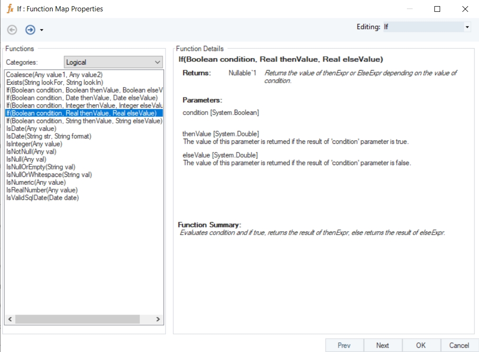Expand the Categories Logical combo box
This screenshot has height=352, width=479.
pyautogui.click(x=113, y=62)
